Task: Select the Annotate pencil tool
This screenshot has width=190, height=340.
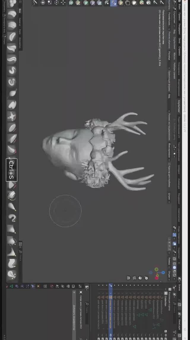Action: point(36,3)
